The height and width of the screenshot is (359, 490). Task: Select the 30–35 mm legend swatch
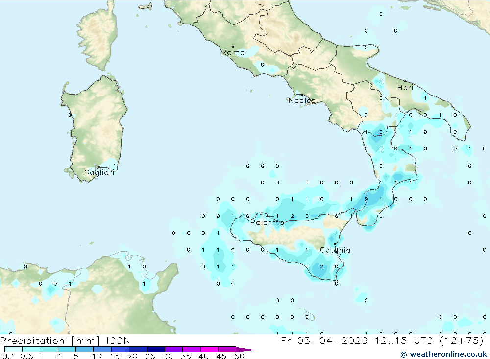tap(173, 349)
